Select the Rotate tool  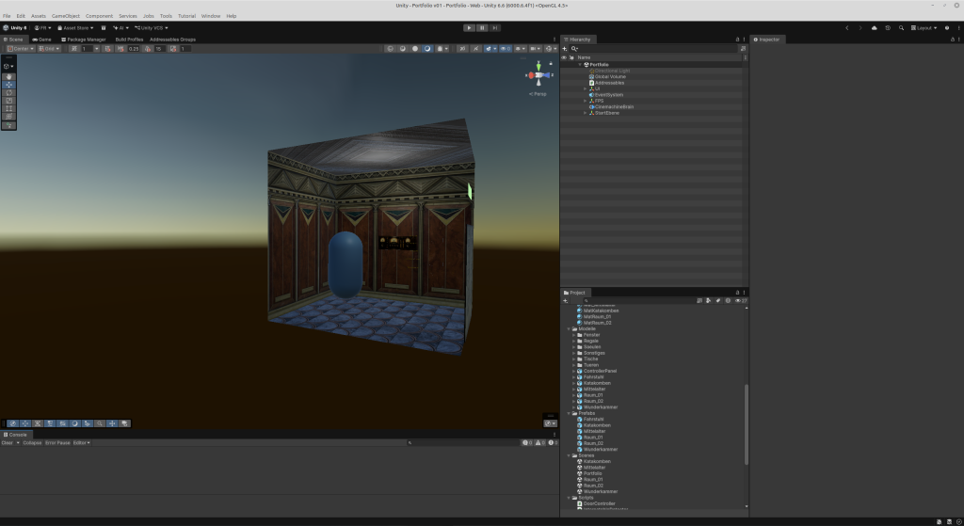click(8, 93)
